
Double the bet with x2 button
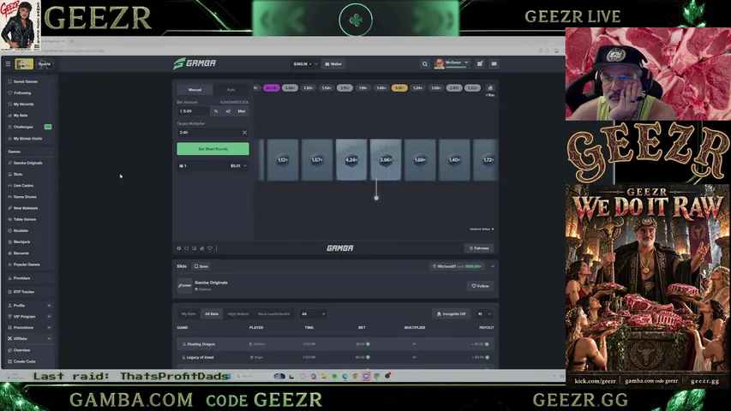tap(228, 111)
